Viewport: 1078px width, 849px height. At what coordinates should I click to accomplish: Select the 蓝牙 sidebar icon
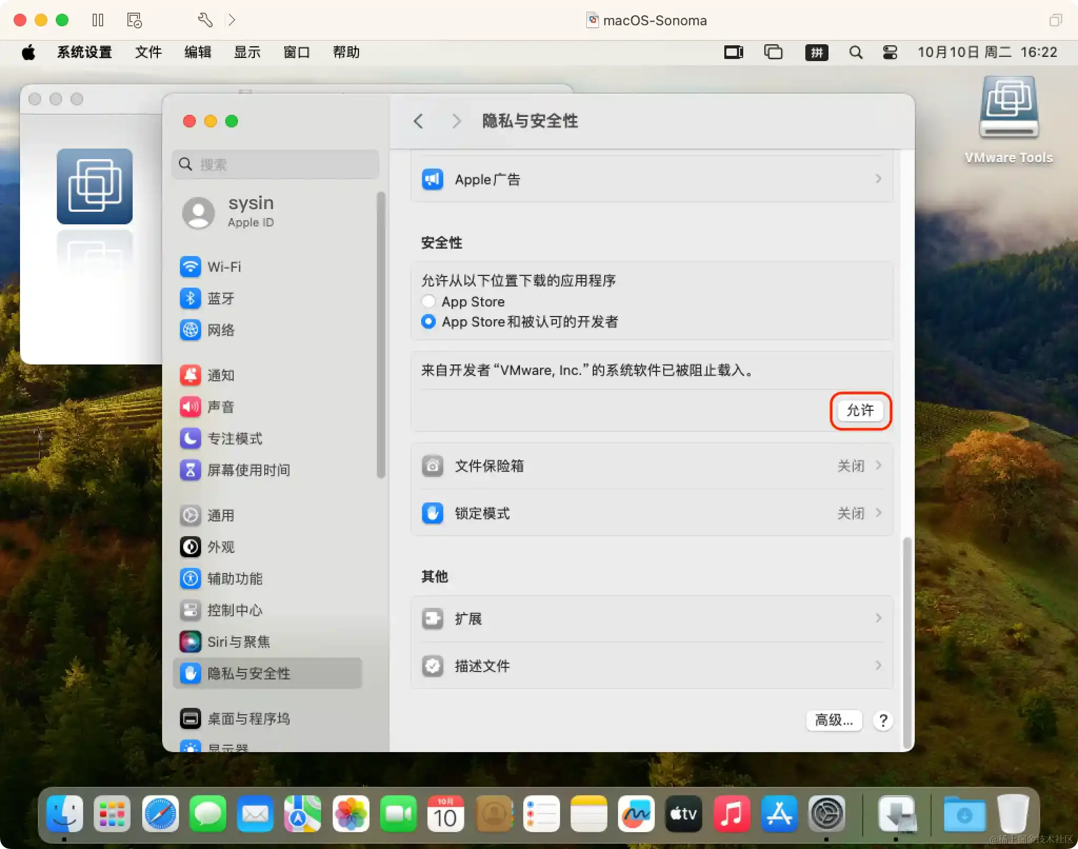[221, 299]
